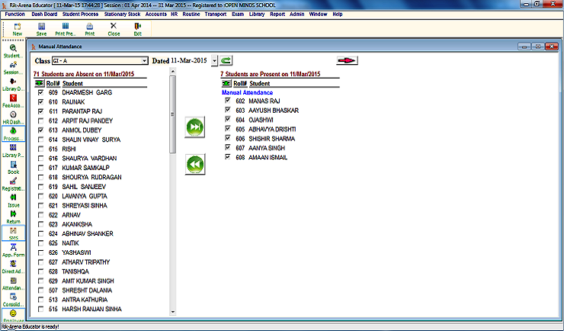564x331 pixels.
Task: Open the Fee Account sidebar icon
Action: (14, 103)
